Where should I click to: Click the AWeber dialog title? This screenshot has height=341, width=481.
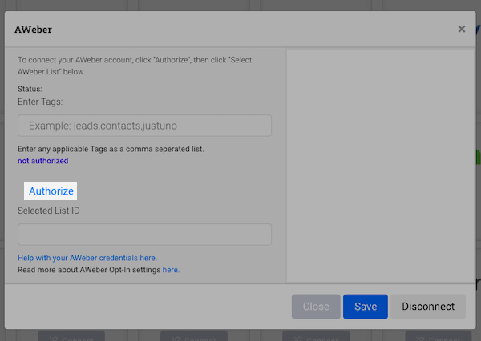[34, 30]
